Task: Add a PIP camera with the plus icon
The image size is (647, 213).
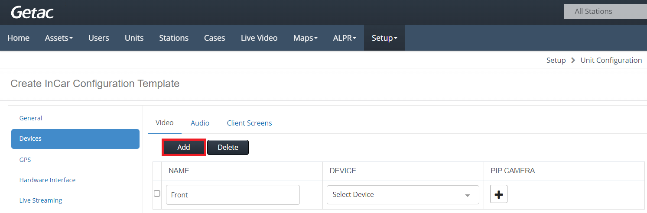Action: pyautogui.click(x=499, y=194)
